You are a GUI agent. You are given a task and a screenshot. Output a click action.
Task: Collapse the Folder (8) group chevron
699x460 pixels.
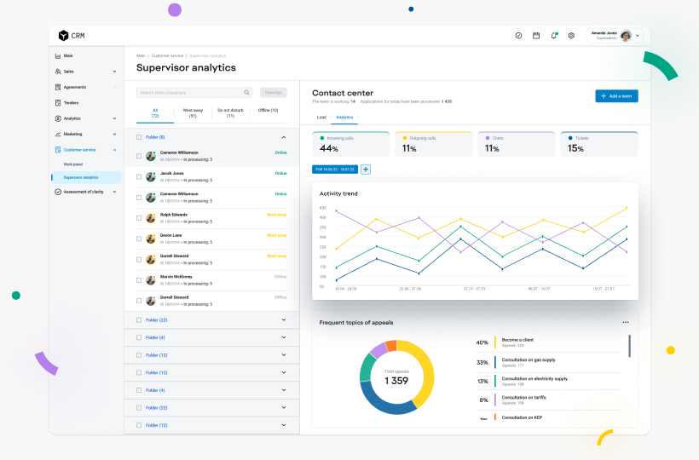coord(284,136)
